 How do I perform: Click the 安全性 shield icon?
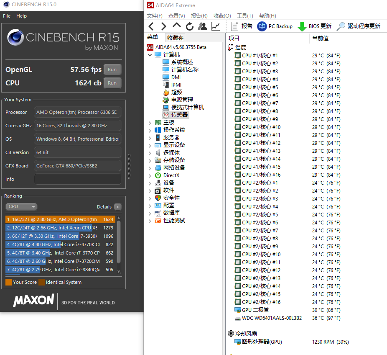click(158, 198)
